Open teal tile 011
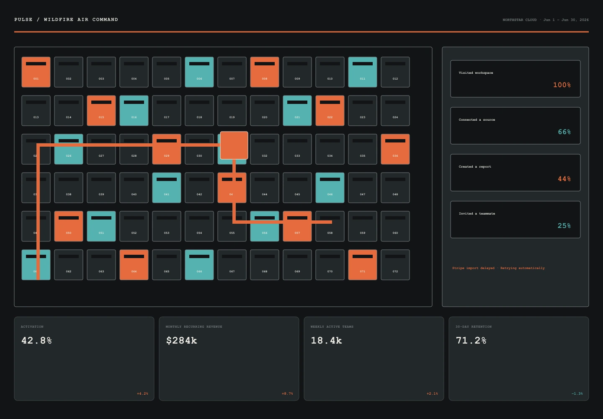The height and width of the screenshot is (419, 603). [x=363, y=72]
